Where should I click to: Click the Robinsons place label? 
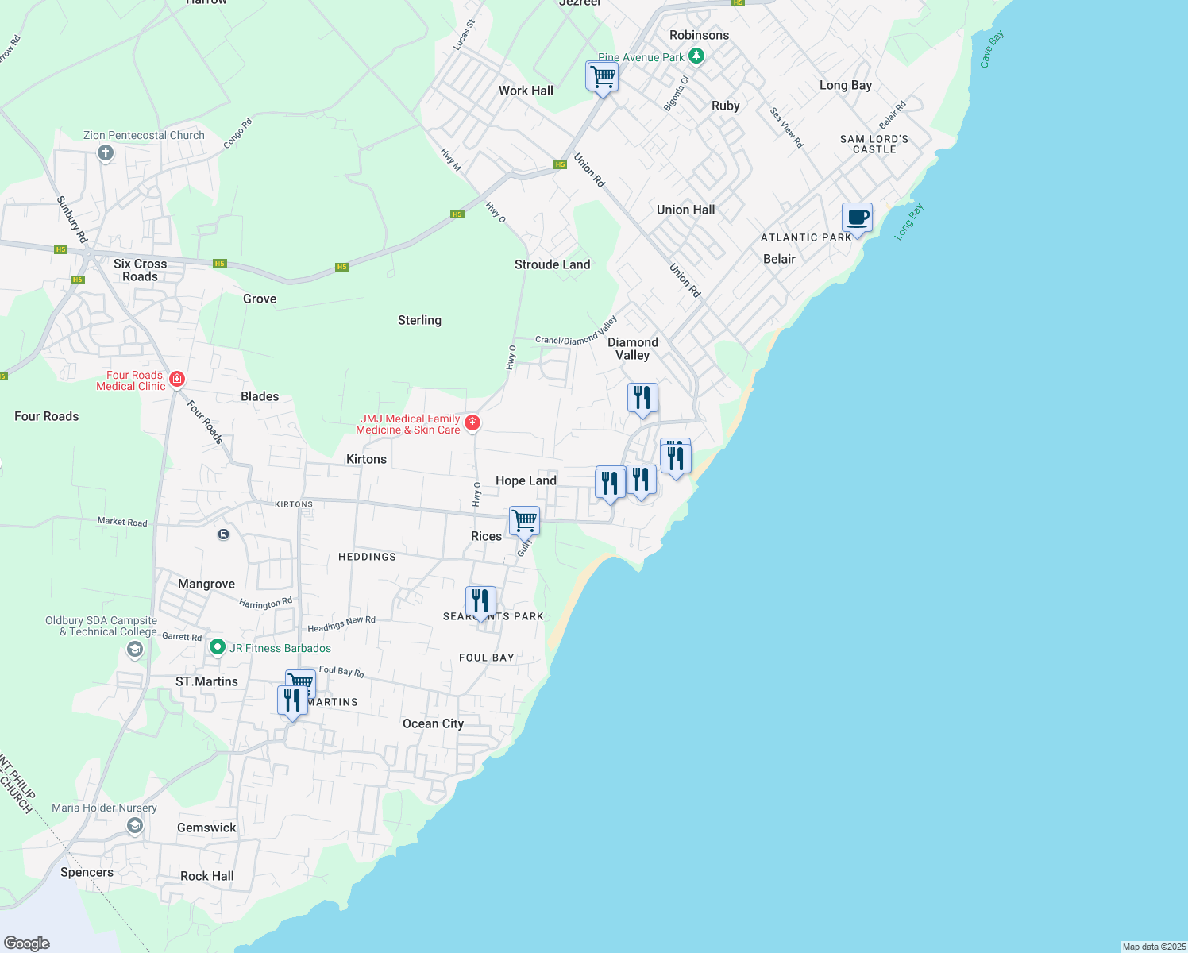coord(699,35)
